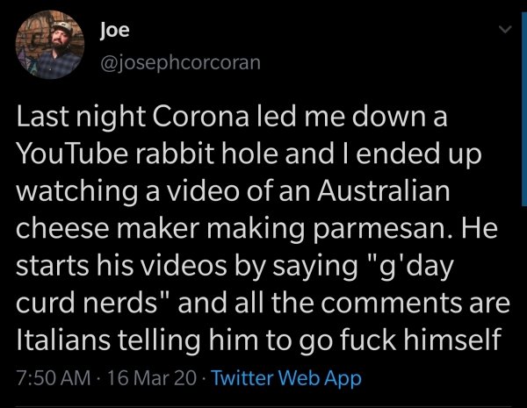Open the 7:50 AM timestamp

(54, 378)
